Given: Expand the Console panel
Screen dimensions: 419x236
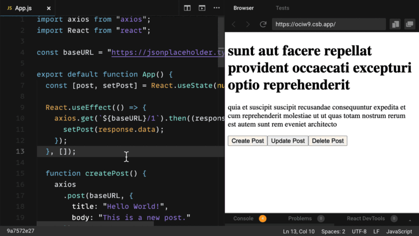Looking at the screenshot, I should point(243,219).
